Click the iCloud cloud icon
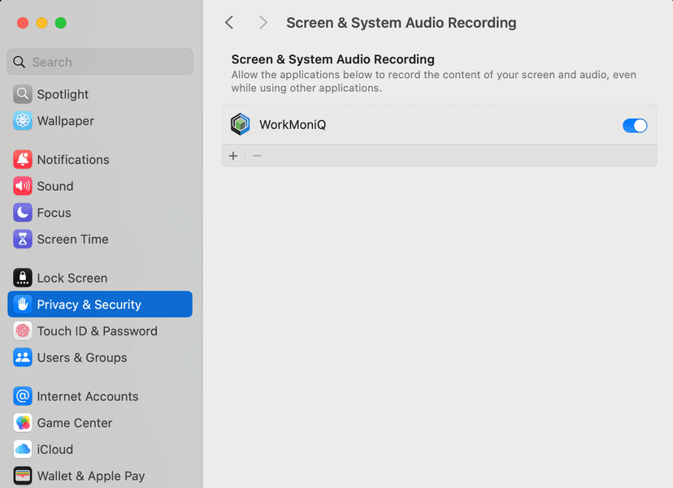The height and width of the screenshot is (488, 673). 22,449
